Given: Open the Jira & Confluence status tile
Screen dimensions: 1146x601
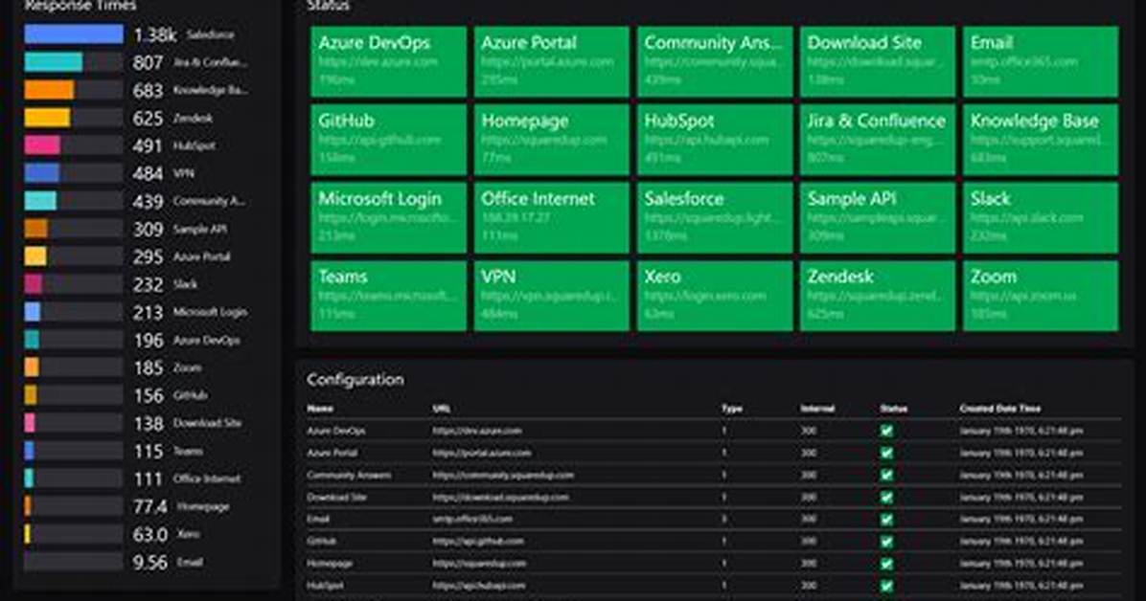Looking at the screenshot, I should click(x=877, y=141).
